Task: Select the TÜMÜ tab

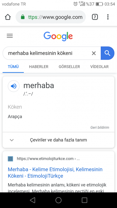Action: (13, 67)
